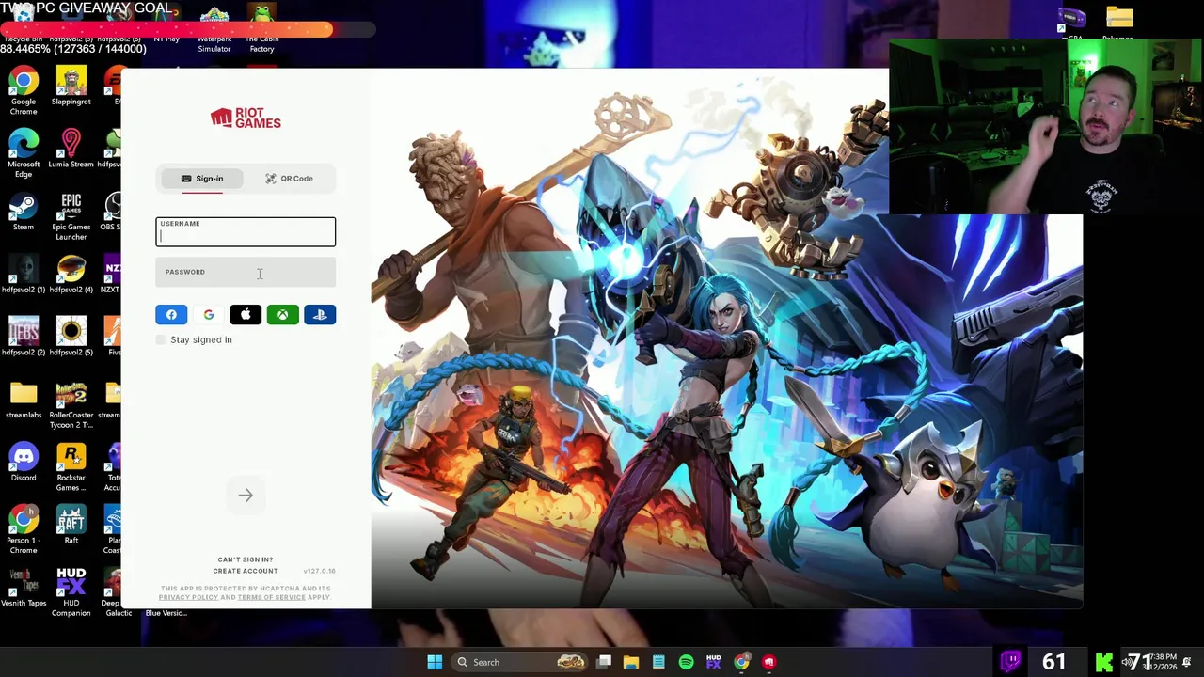
Task: Open Rockstar Games desktop shortcut
Action: click(71, 467)
